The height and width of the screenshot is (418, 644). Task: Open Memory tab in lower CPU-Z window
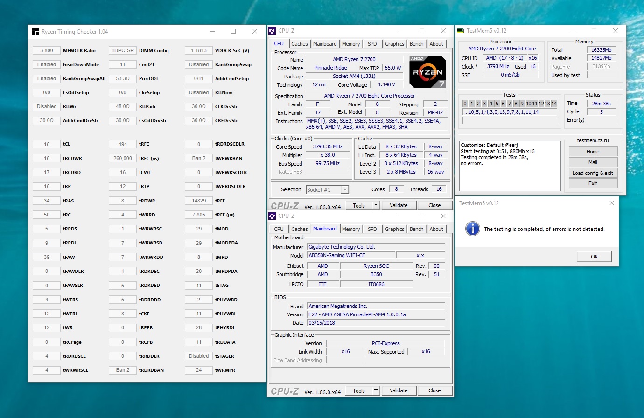point(350,229)
